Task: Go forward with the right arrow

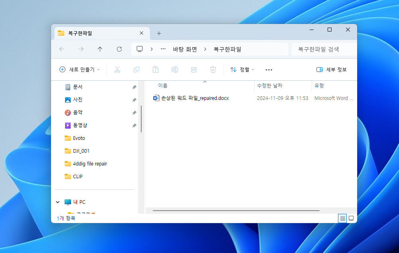Action: [81, 49]
